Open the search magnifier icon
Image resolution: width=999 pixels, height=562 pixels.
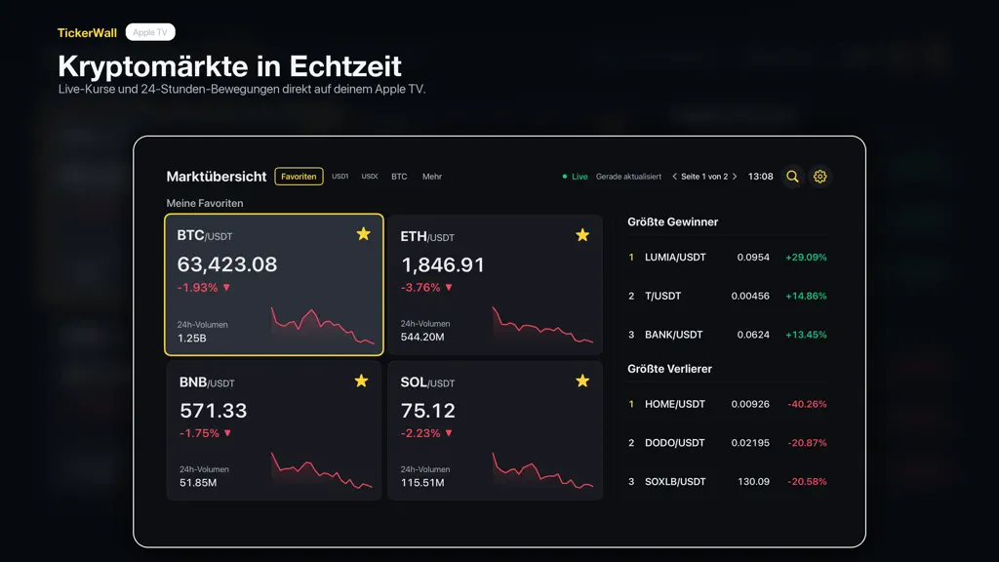[x=792, y=177]
